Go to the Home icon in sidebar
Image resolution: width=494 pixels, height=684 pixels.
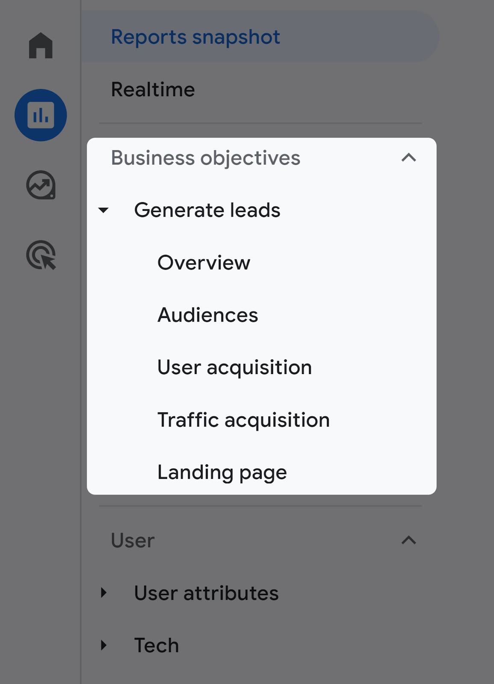click(41, 45)
